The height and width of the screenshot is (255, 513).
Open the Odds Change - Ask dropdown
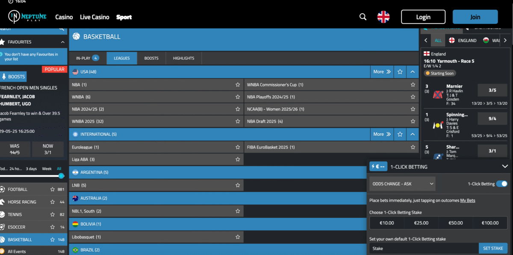pos(402,184)
